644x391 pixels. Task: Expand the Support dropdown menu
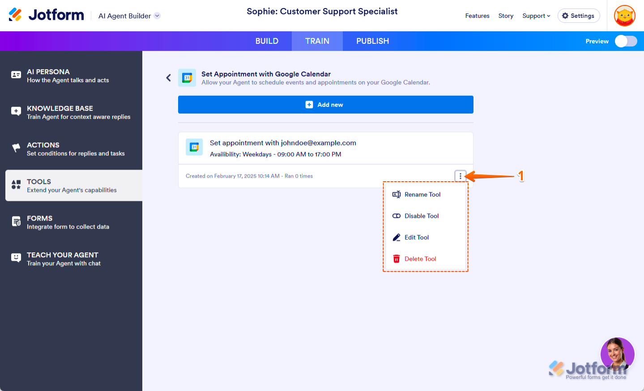pyautogui.click(x=536, y=16)
